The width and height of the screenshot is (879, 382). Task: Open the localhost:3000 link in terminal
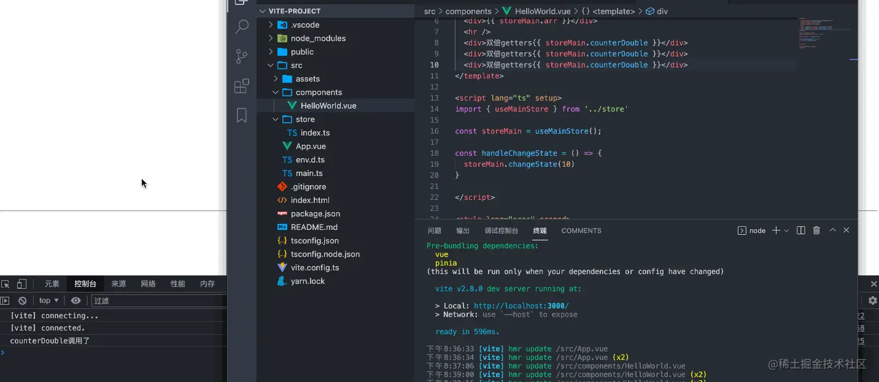pos(521,306)
